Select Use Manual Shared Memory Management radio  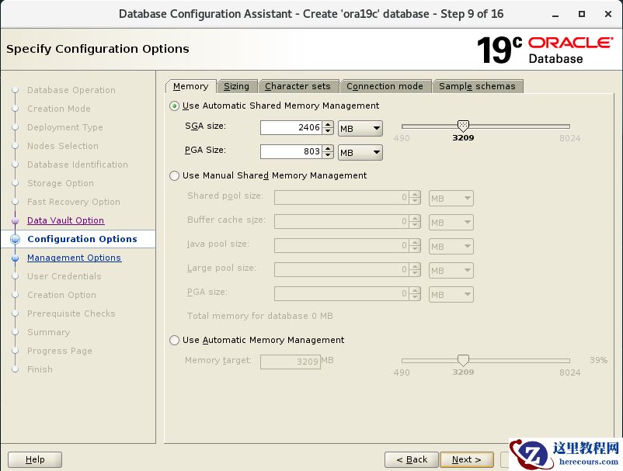[x=174, y=176]
